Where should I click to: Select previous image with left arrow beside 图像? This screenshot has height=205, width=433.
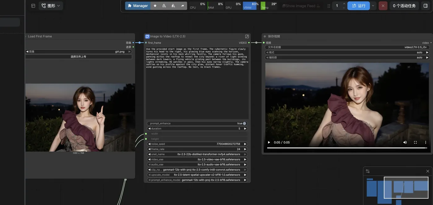click(27, 52)
